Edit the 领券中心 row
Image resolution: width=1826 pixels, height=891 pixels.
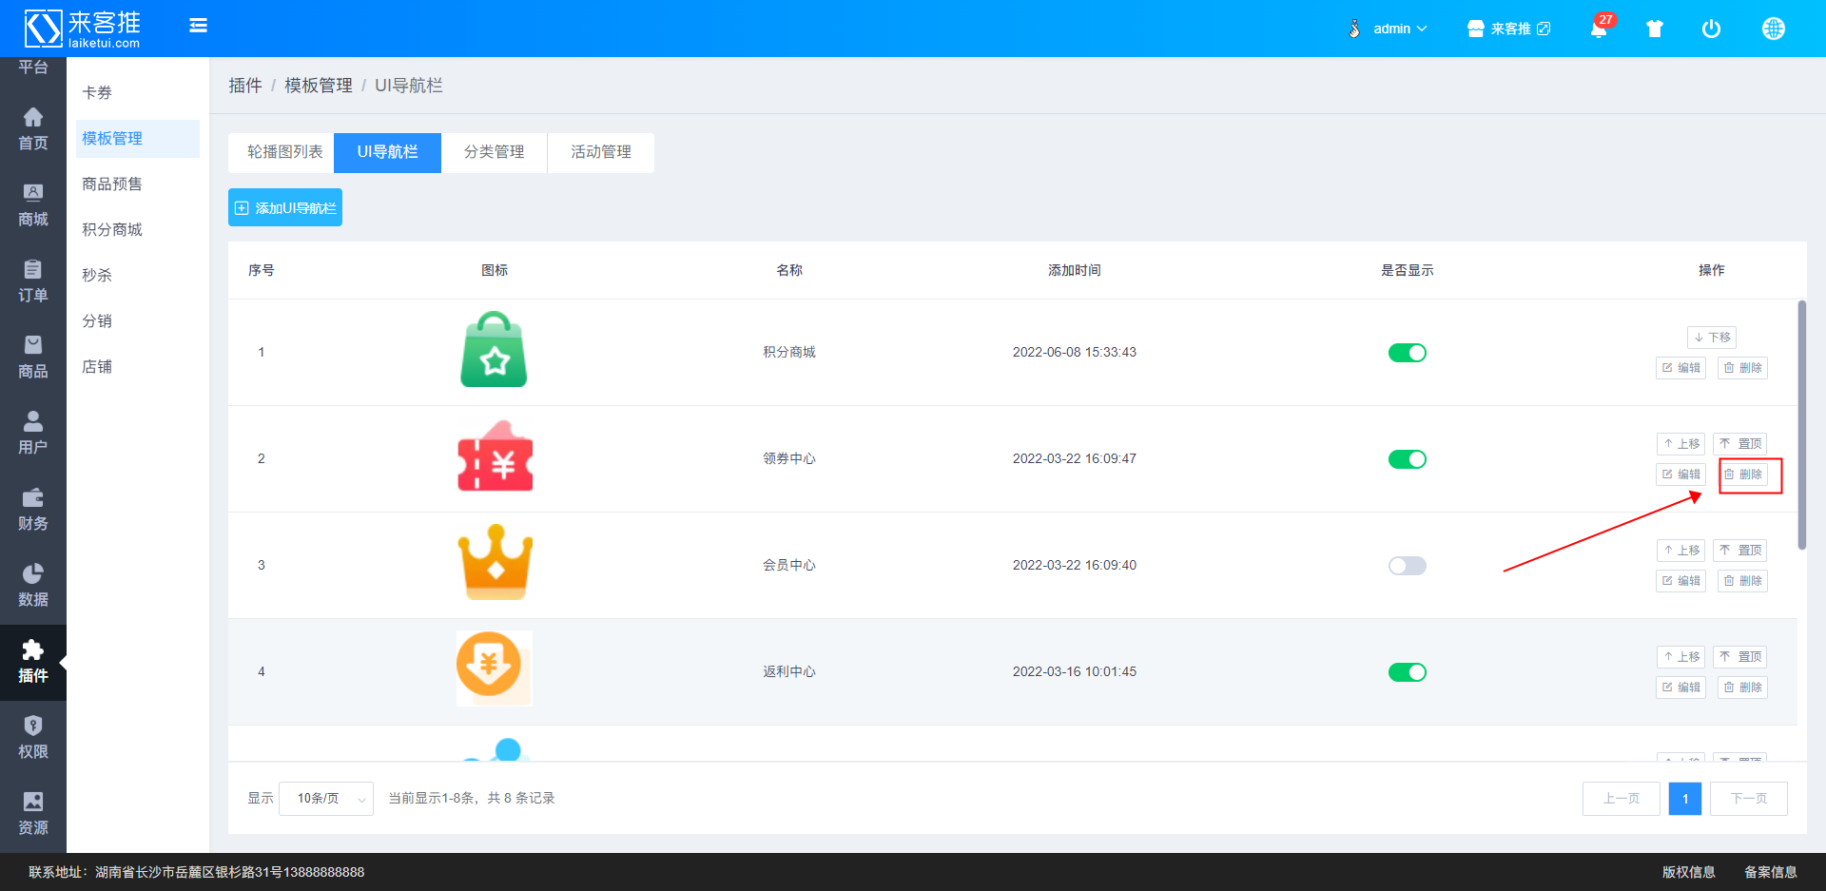coord(1680,475)
